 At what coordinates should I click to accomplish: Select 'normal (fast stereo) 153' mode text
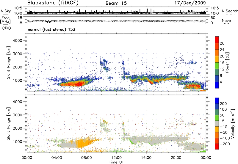51,29
